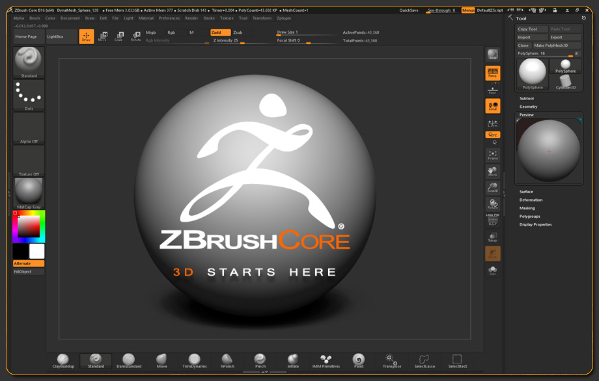The height and width of the screenshot is (381, 599).
Task: Select the IMM Primitives brush
Action: [x=326, y=360]
